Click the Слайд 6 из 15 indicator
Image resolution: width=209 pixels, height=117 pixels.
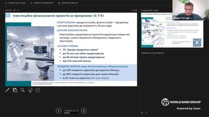[71, 110]
